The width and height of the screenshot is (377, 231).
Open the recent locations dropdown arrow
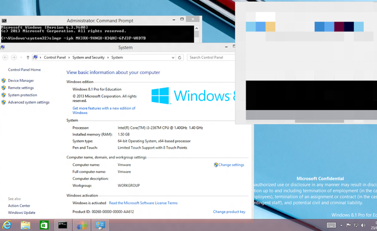pyautogui.click(x=21, y=57)
